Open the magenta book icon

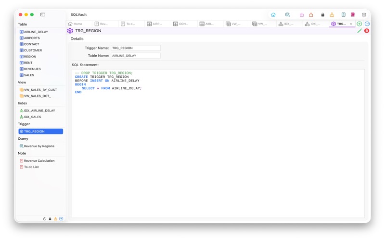coord(353,15)
